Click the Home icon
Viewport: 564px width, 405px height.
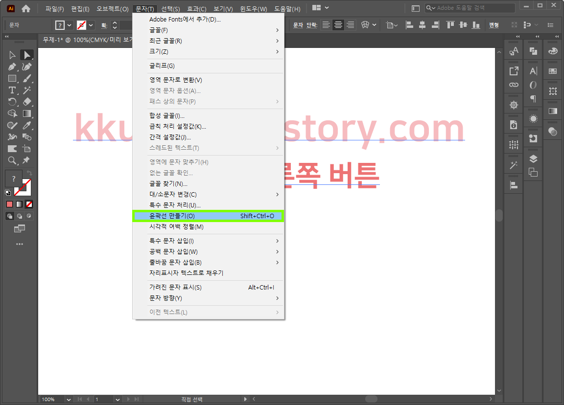[26, 8]
